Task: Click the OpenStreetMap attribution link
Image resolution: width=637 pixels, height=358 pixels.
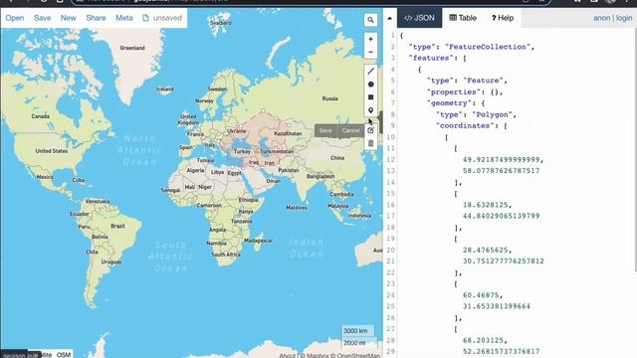Action: [358, 356]
